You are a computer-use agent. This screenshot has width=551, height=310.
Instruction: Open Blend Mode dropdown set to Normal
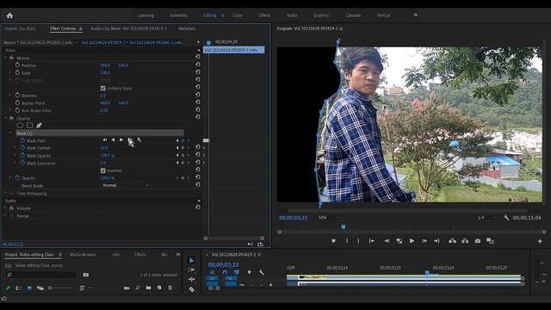pyautogui.click(x=126, y=185)
